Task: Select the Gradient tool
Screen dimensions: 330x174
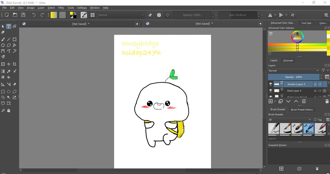Action: [3, 71]
